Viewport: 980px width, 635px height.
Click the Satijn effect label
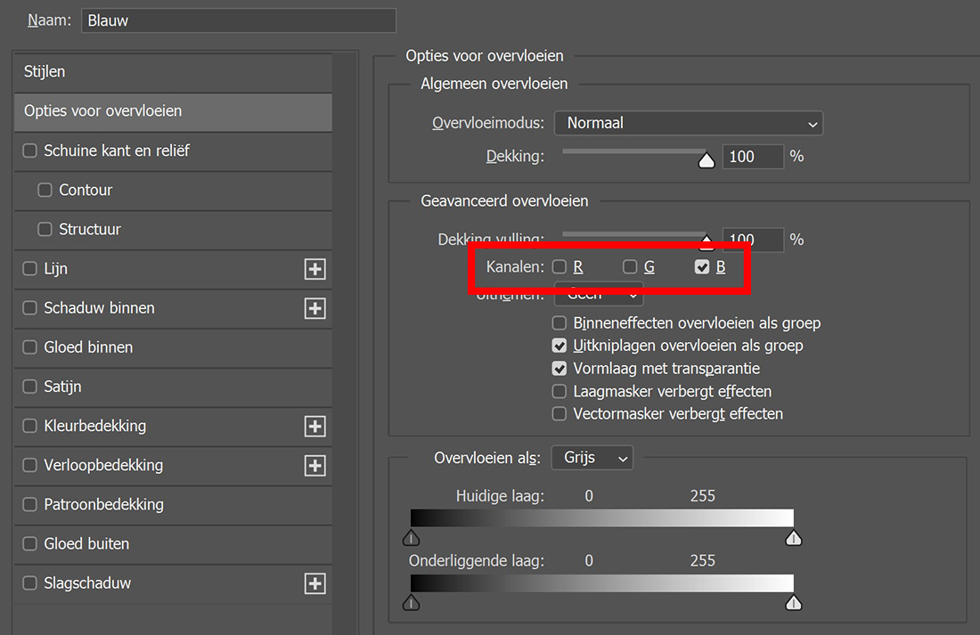pyautogui.click(x=62, y=387)
